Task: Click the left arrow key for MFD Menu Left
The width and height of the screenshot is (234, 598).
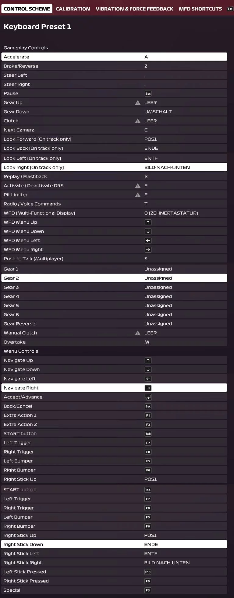Action: pos(148,241)
